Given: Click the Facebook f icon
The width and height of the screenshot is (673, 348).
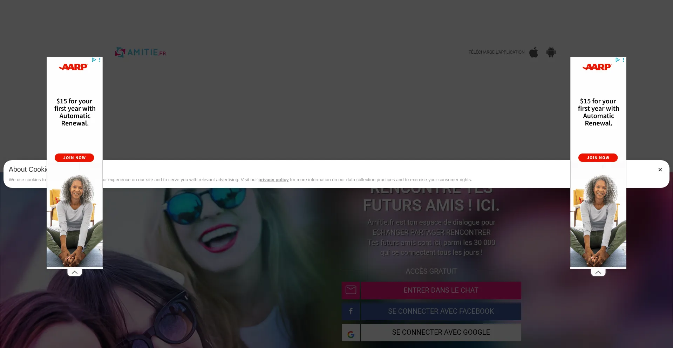Looking at the screenshot, I should coord(351,311).
